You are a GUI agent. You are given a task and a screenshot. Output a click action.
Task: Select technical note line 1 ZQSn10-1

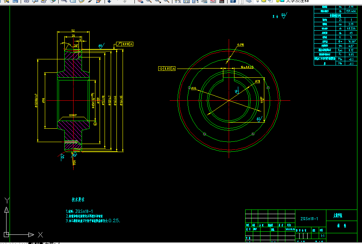click(79, 211)
